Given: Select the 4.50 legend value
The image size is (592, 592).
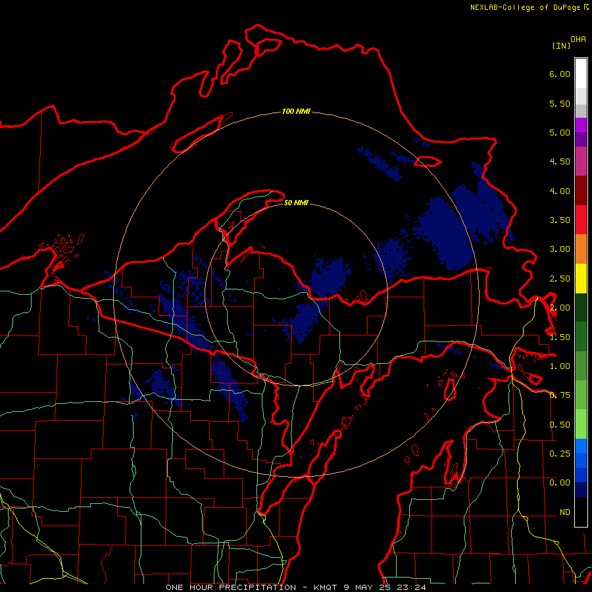Looking at the screenshot, I should tap(560, 162).
